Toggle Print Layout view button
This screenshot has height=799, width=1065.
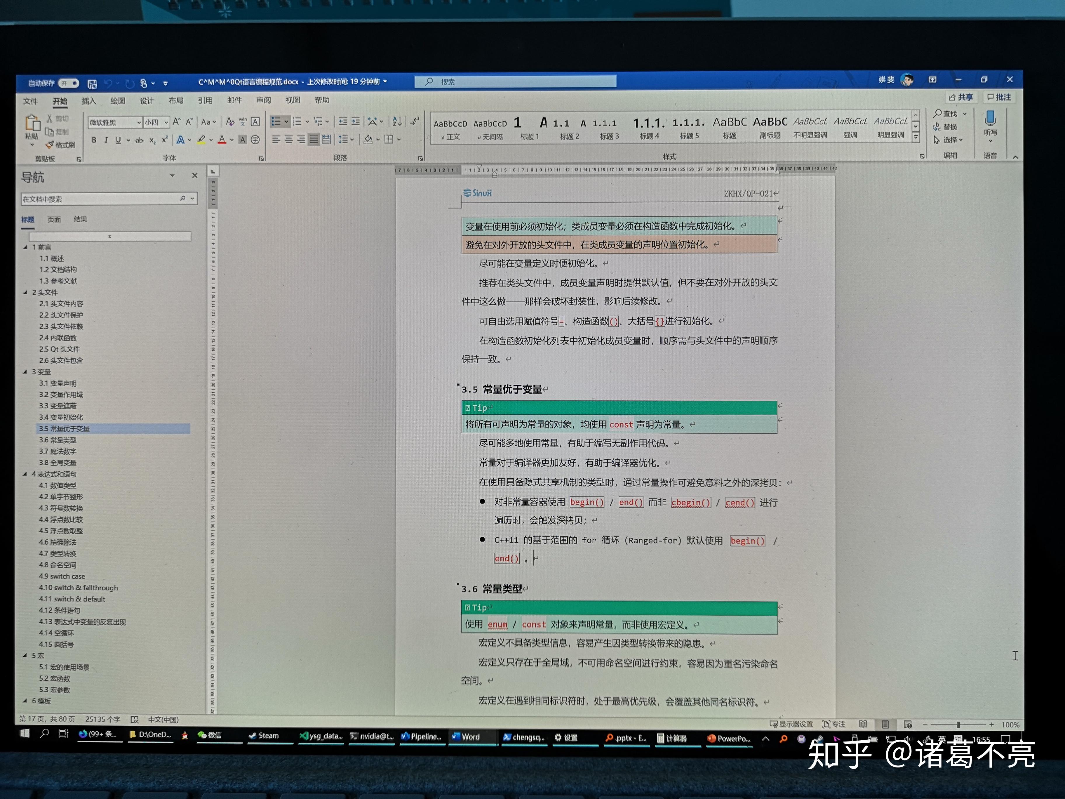(x=885, y=724)
